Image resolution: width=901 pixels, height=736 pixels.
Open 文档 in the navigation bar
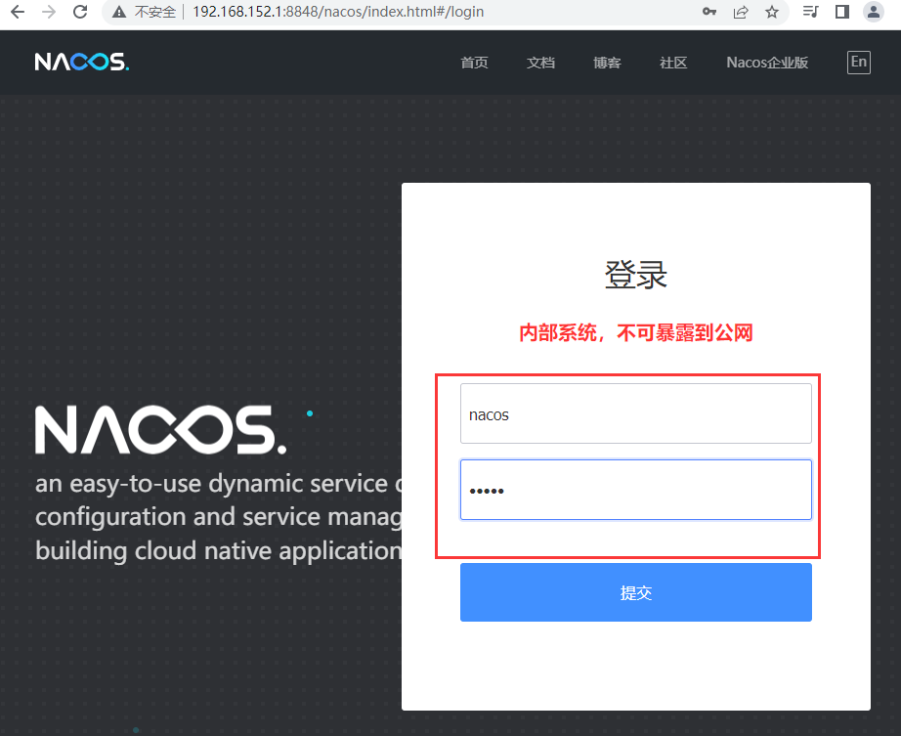(x=540, y=62)
